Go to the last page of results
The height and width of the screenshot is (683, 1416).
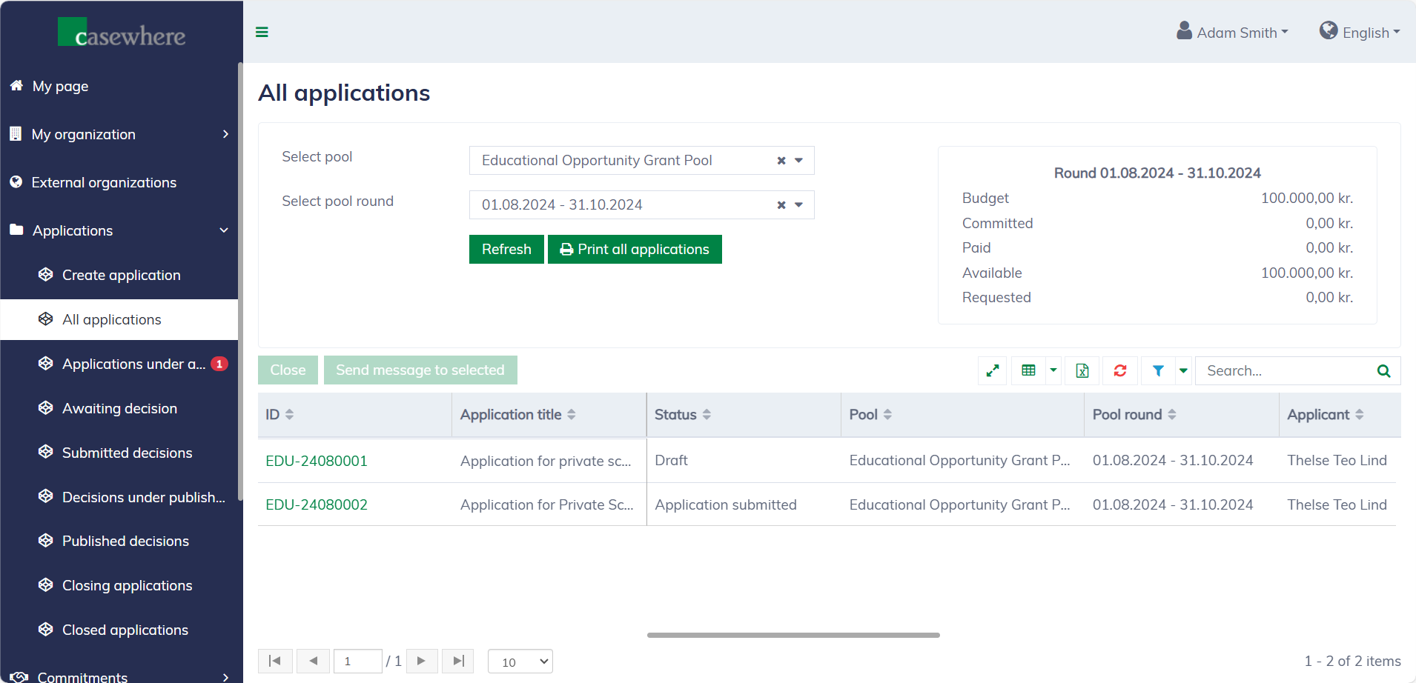pyautogui.click(x=458, y=661)
